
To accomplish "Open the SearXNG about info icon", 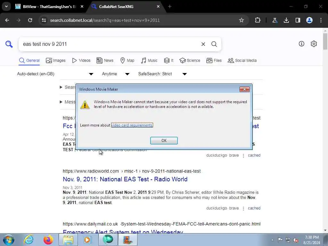I will [x=301, y=44].
